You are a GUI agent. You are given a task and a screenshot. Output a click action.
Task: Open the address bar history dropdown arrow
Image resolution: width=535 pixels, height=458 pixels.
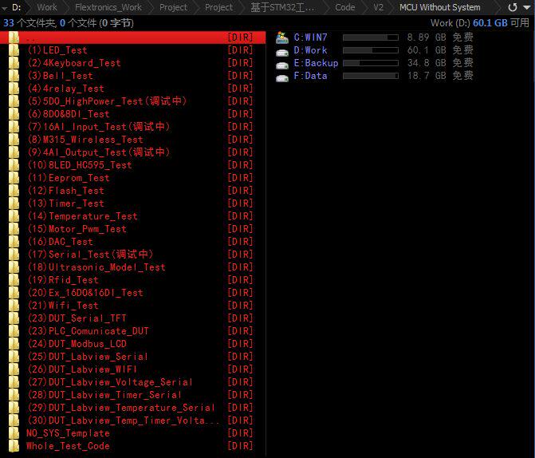(x=527, y=7)
